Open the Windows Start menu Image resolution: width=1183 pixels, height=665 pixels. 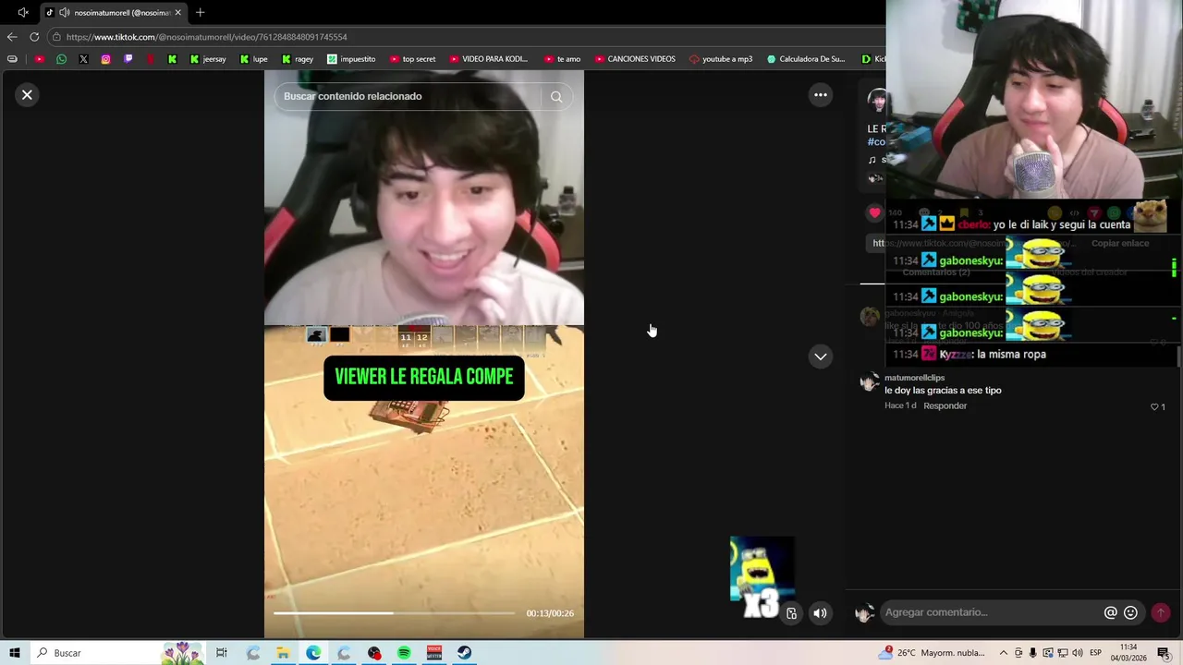pos(14,653)
